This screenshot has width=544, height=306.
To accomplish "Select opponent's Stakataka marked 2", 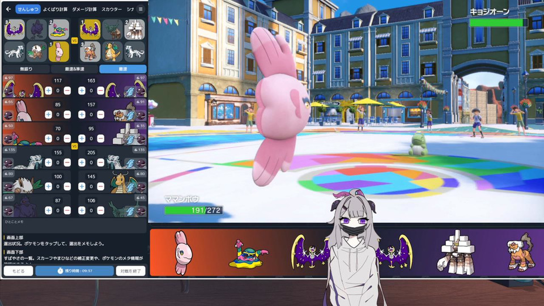I will pos(134,29).
